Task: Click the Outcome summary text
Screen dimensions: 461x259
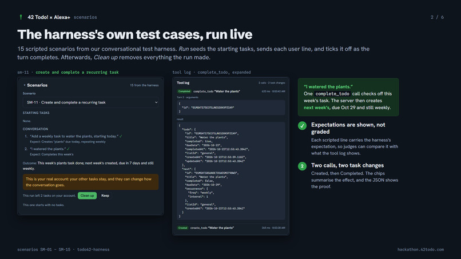Action: point(88,166)
